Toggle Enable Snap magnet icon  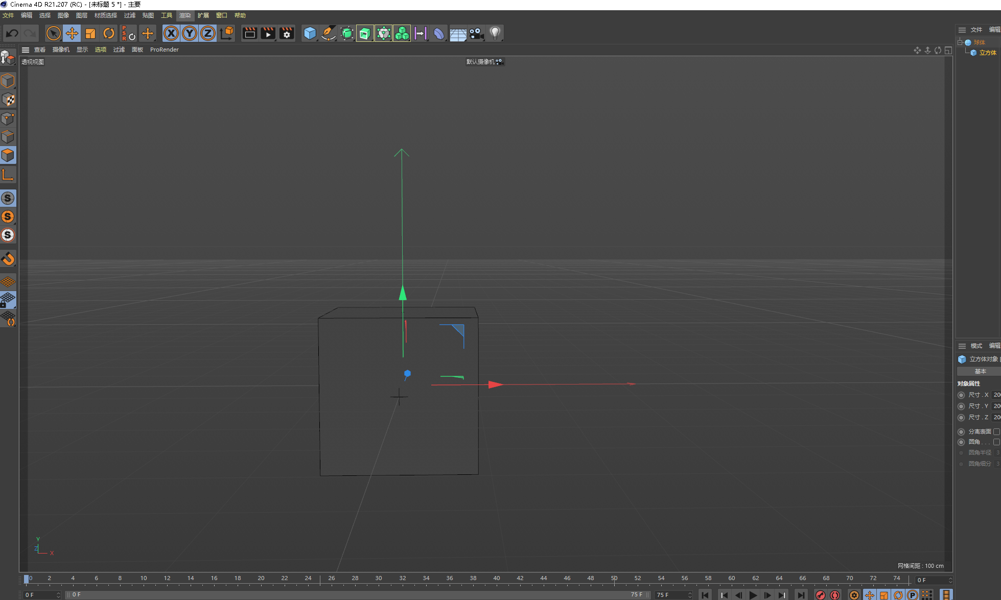[8, 259]
